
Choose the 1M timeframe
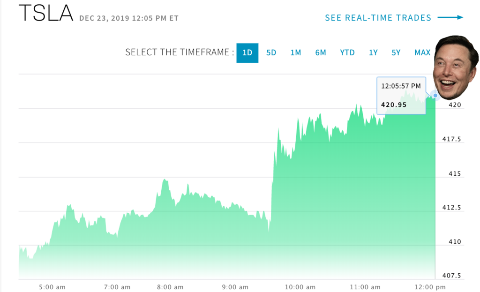point(296,52)
